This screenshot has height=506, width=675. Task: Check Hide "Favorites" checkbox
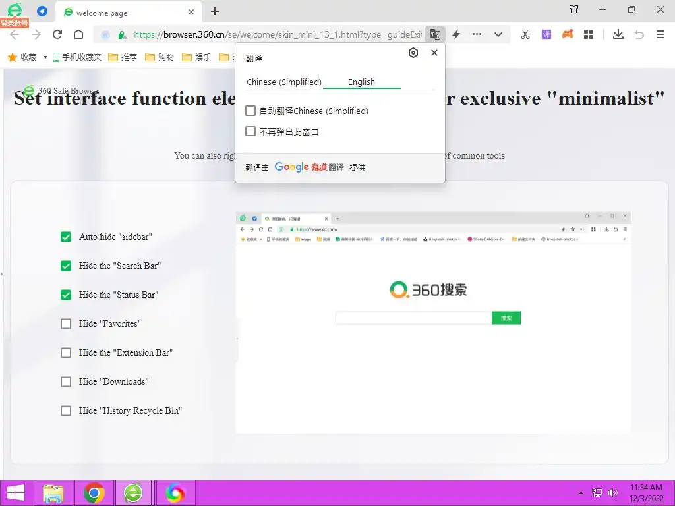pos(66,323)
